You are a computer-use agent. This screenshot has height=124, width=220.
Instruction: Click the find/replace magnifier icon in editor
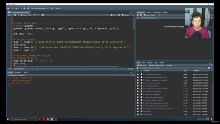[34, 15]
